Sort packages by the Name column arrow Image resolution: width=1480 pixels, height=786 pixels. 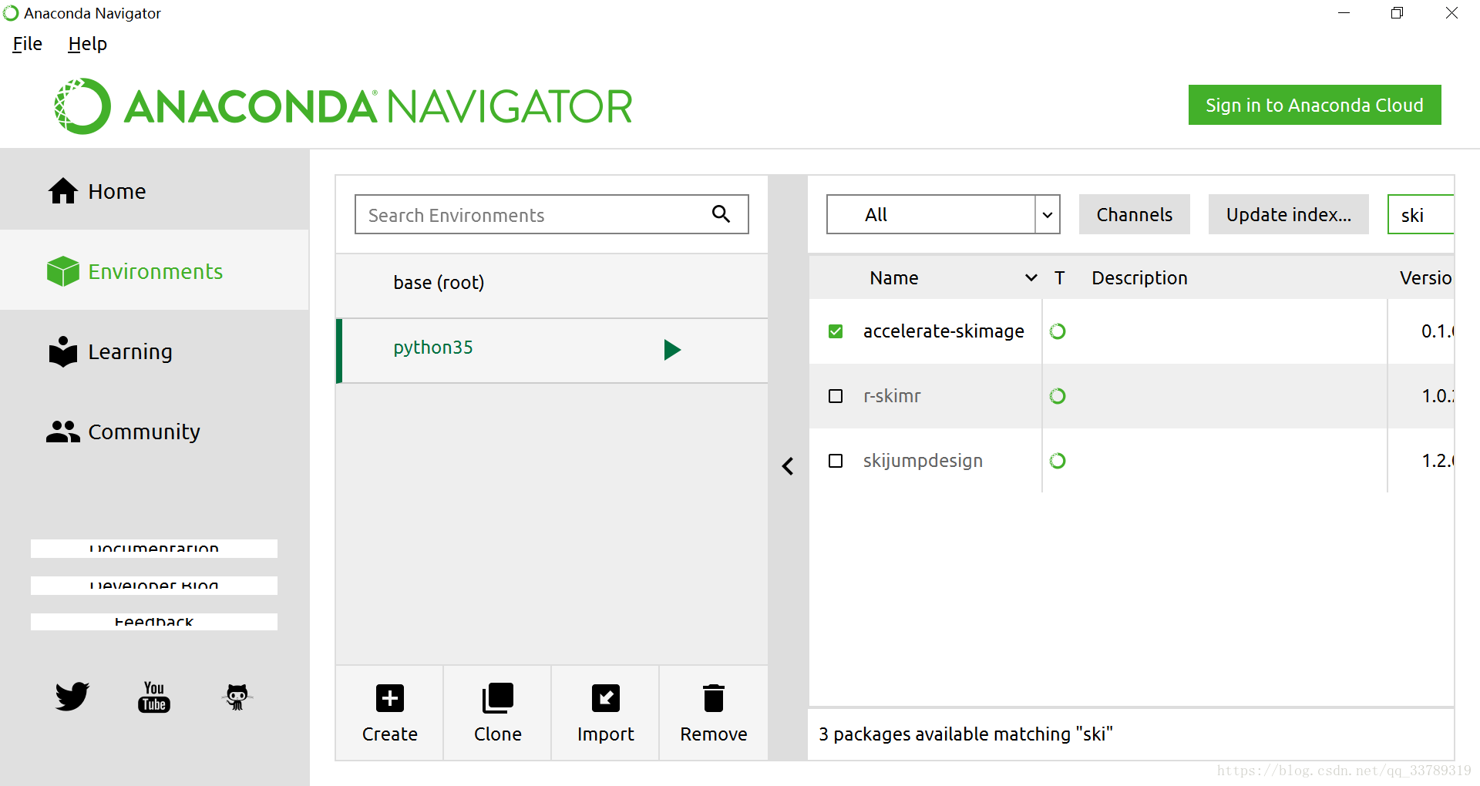click(x=1031, y=277)
